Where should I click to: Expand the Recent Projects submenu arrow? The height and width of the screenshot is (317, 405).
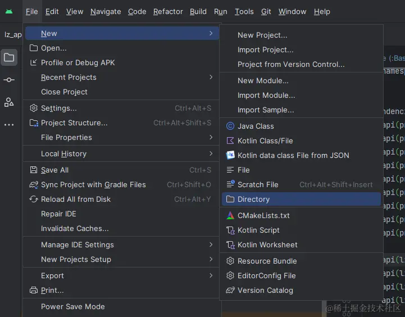pyautogui.click(x=211, y=78)
